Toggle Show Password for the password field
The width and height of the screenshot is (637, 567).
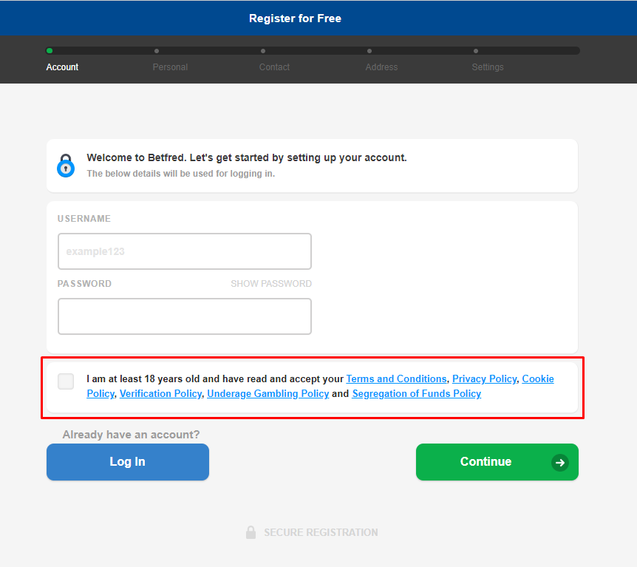point(270,284)
